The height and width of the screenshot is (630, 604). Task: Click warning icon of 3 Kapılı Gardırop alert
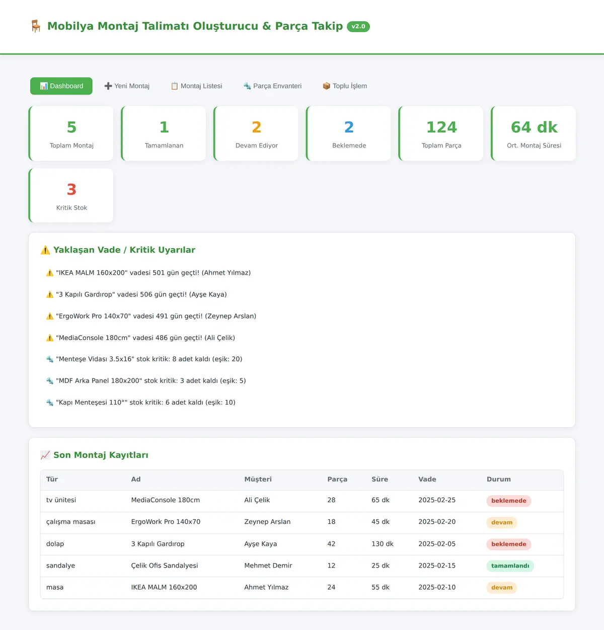click(50, 294)
